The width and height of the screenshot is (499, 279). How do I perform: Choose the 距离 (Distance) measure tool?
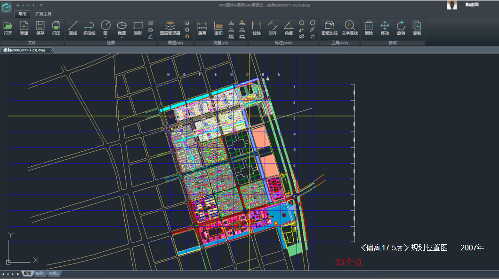[x=202, y=28]
